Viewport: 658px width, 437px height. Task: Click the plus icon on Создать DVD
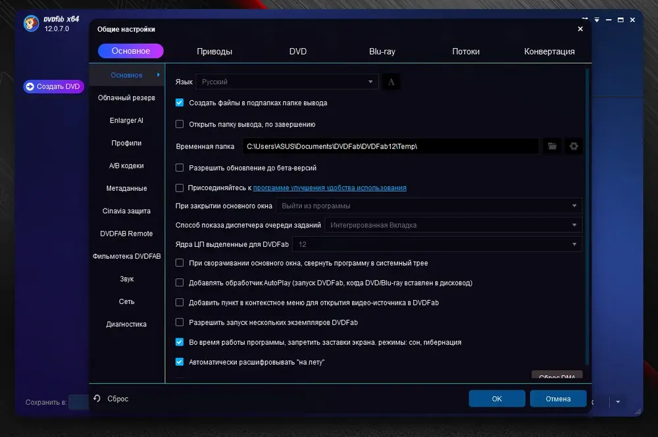[x=30, y=86]
